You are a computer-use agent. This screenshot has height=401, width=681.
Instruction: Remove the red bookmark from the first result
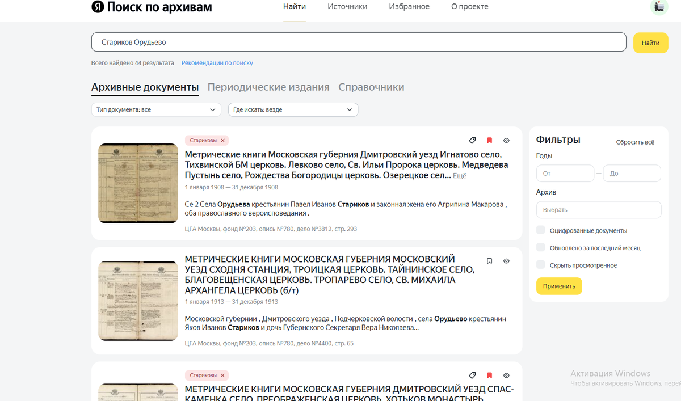point(489,140)
